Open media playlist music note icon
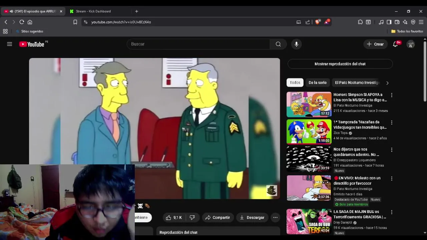427x240 pixels. (381, 22)
